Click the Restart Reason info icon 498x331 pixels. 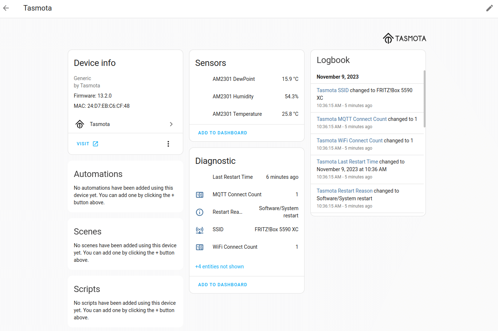200,212
